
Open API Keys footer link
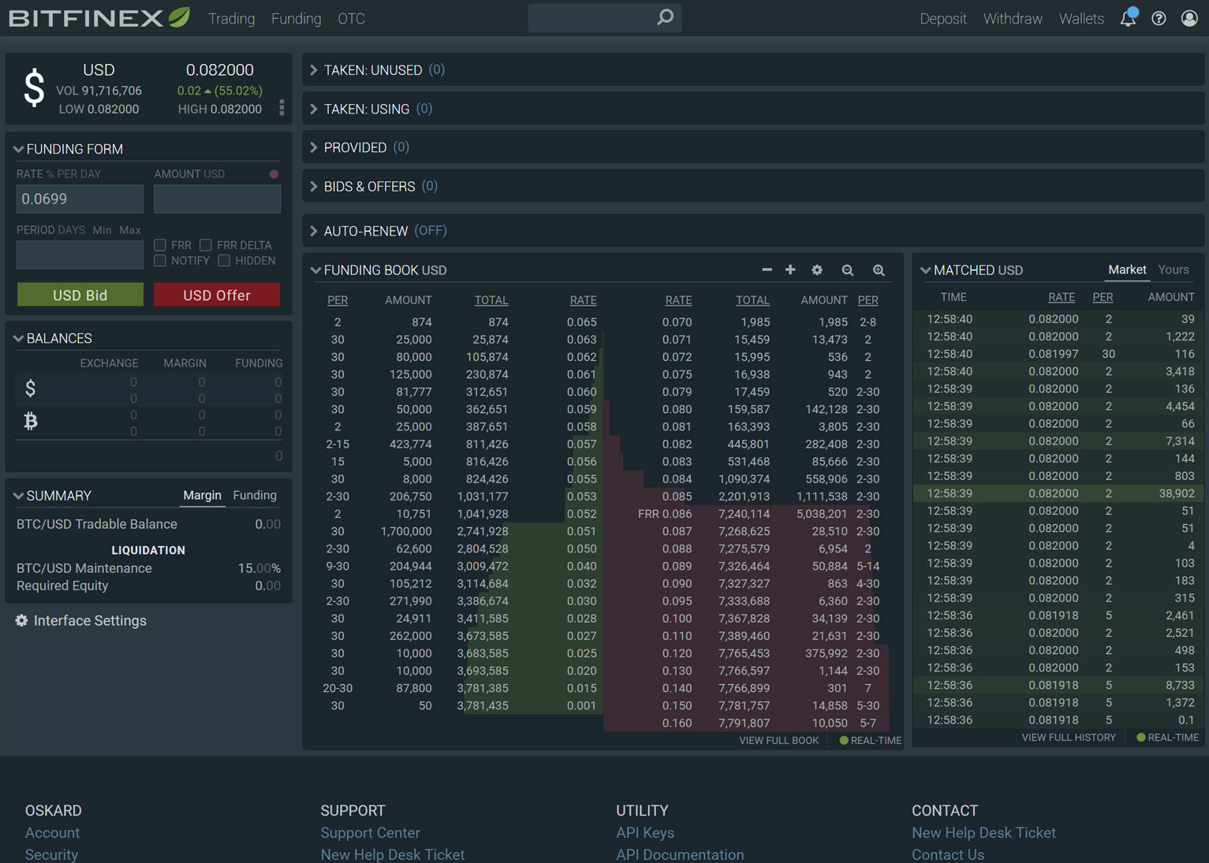point(645,832)
